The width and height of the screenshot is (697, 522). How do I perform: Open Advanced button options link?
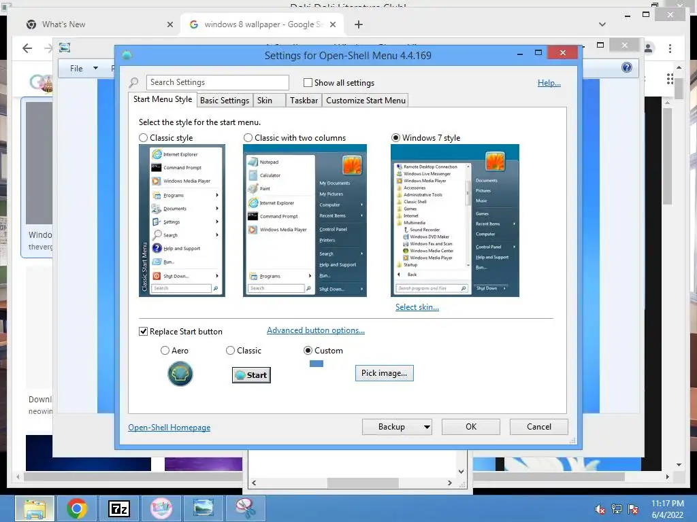point(316,330)
